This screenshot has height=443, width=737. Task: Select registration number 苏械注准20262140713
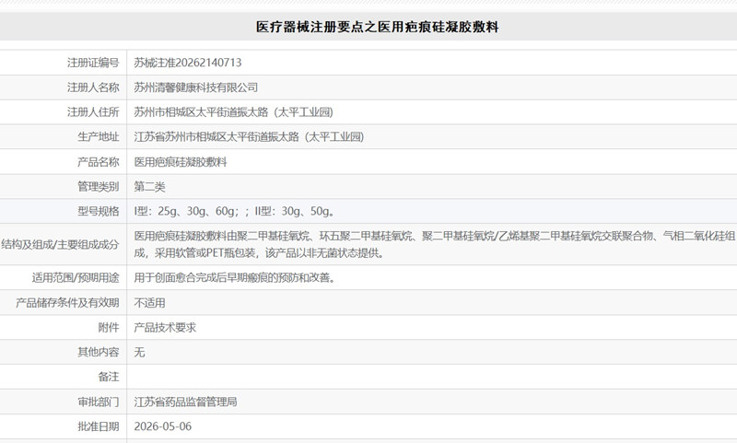pos(188,63)
